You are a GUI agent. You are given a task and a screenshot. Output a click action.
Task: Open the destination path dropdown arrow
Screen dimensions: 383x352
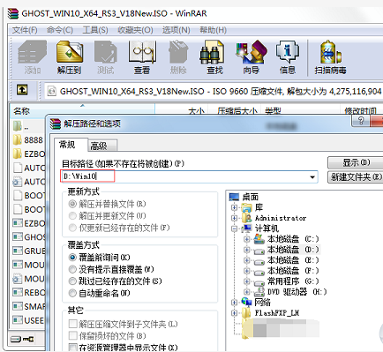[x=312, y=177]
